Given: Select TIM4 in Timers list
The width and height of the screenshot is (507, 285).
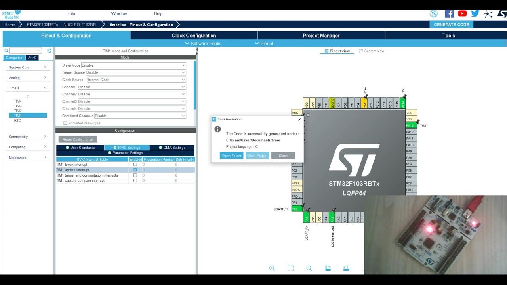Looking at the screenshot, I should pos(18,101).
